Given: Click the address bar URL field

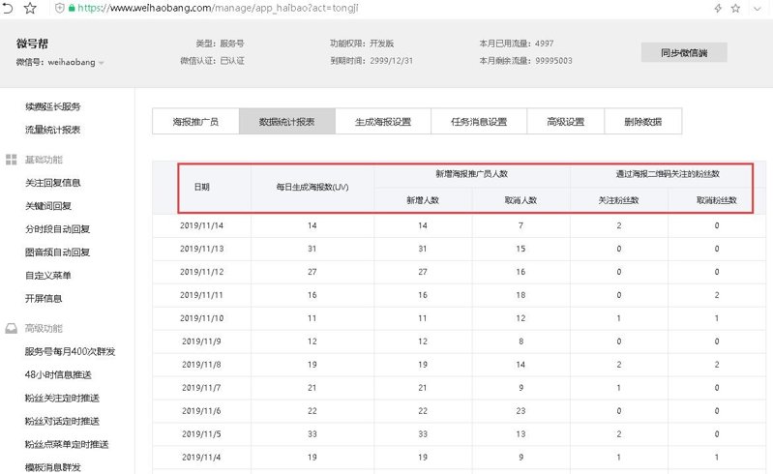Looking at the screenshot, I should pos(219,8).
